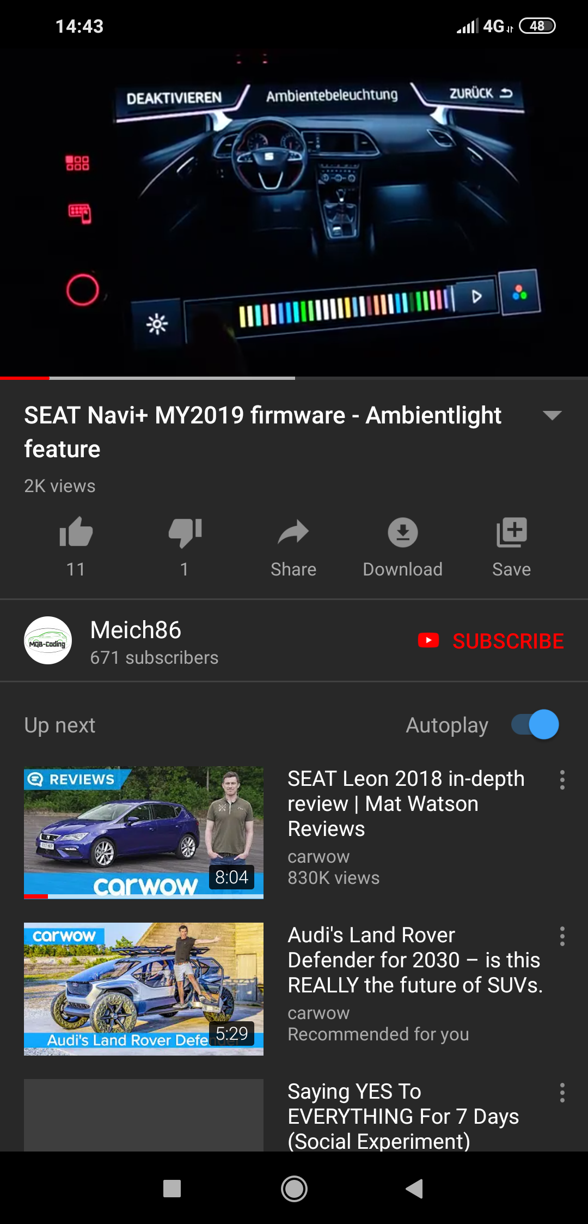
Task: Tap the thumbs-up like icon
Action: 76,532
